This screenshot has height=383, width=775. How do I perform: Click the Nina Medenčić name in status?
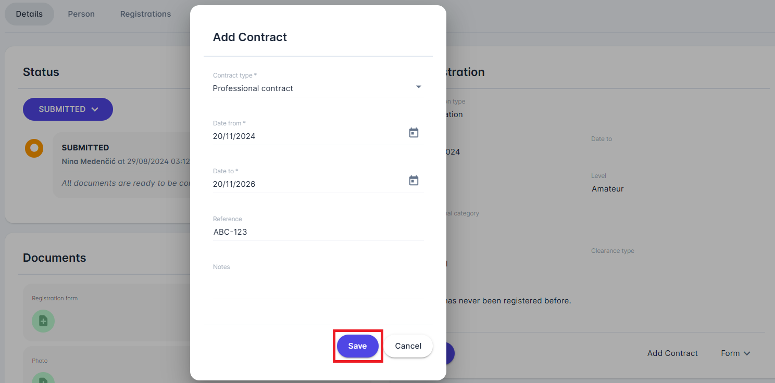pos(89,161)
